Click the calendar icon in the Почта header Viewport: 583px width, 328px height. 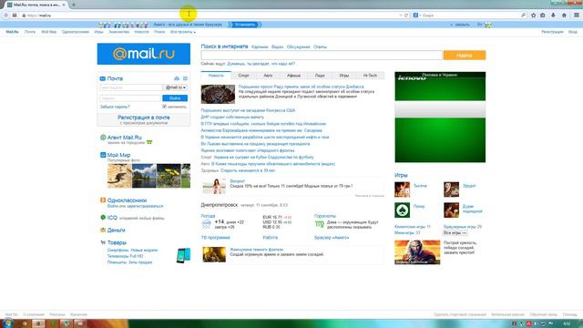click(x=185, y=78)
